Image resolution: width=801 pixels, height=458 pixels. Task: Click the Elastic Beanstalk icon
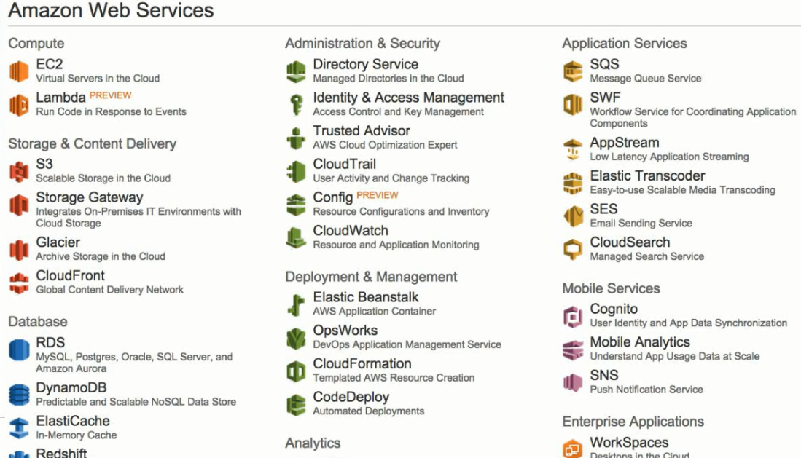296,305
